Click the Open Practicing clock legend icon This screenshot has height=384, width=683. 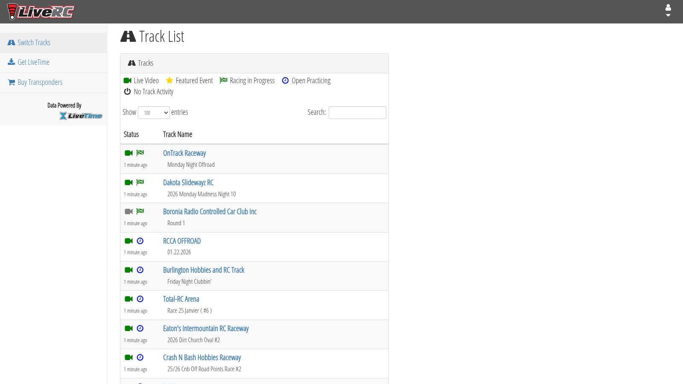tap(285, 81)
